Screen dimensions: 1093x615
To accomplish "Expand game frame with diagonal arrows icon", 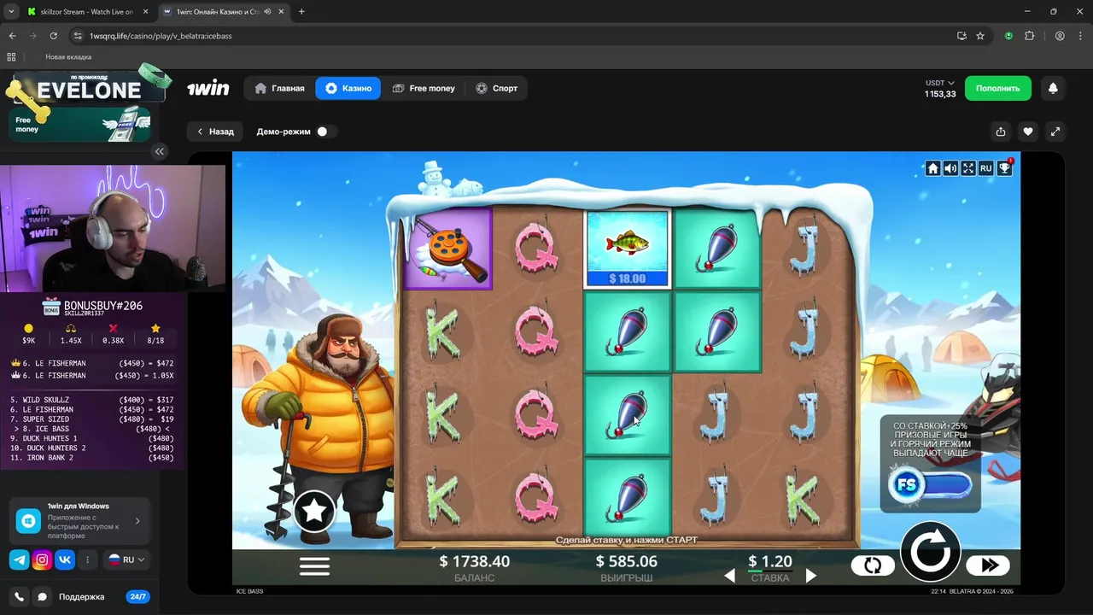I will pyautogui.click(x=1055, y=132).
